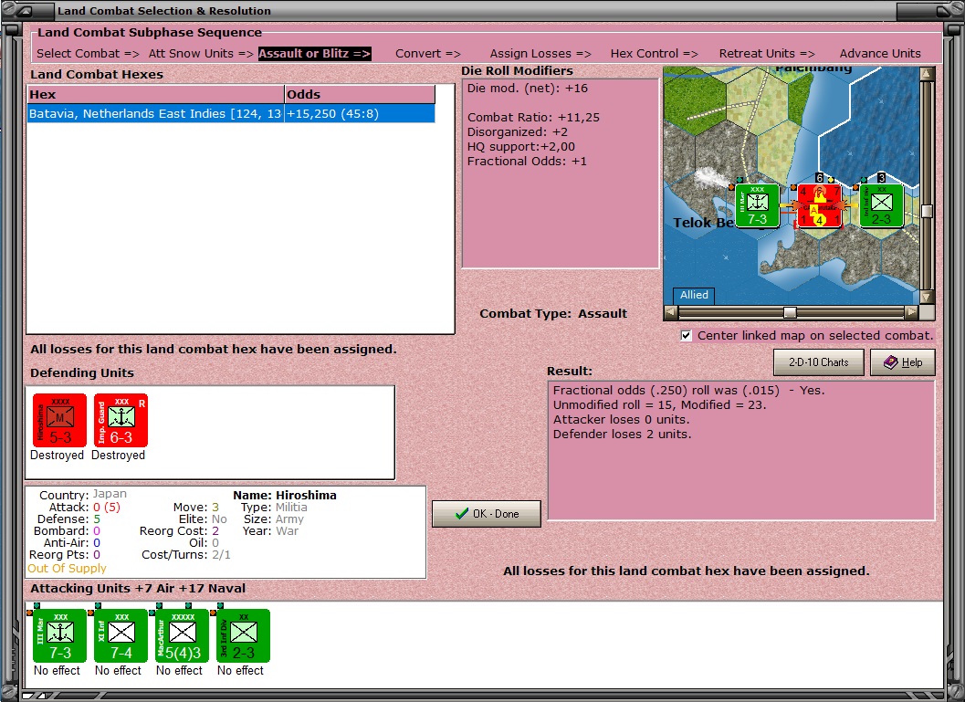Click the Die mod. (net): +16 line

click(528, 88)
